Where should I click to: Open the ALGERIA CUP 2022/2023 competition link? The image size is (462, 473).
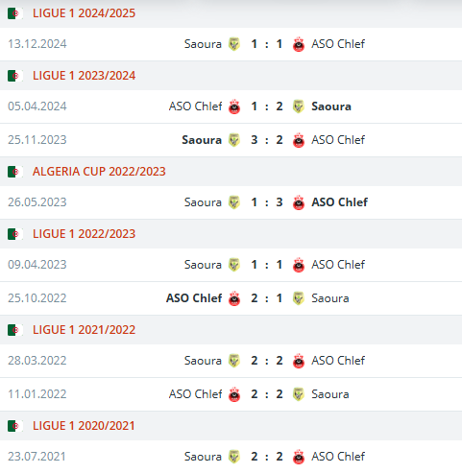pos(99,172)
